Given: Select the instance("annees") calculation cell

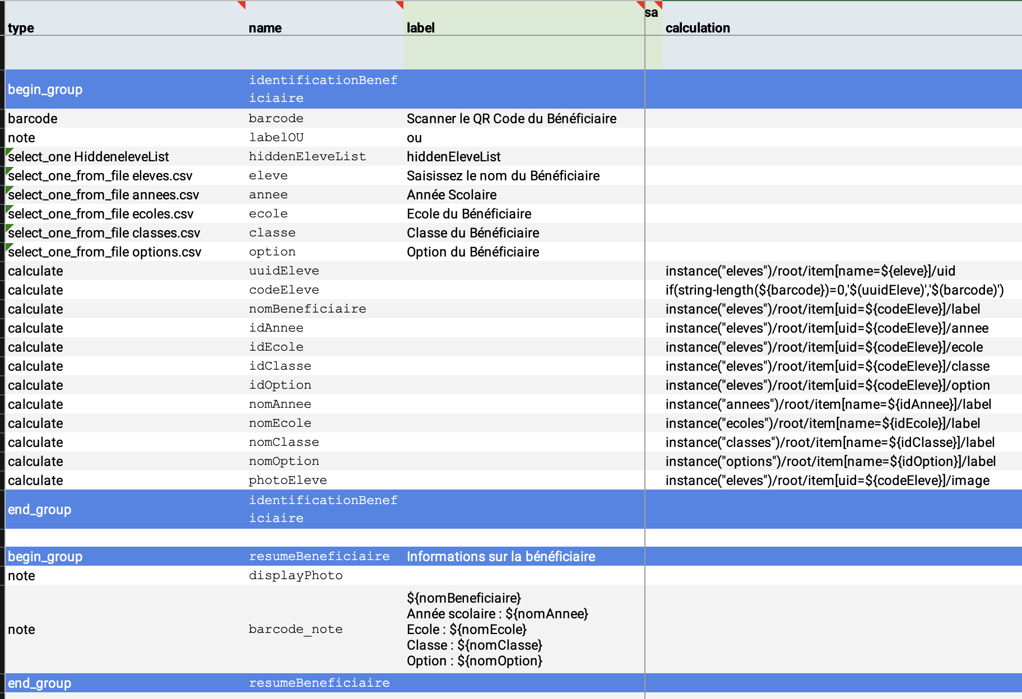Looking at the screenshot, I should click(x=842, y=404).
